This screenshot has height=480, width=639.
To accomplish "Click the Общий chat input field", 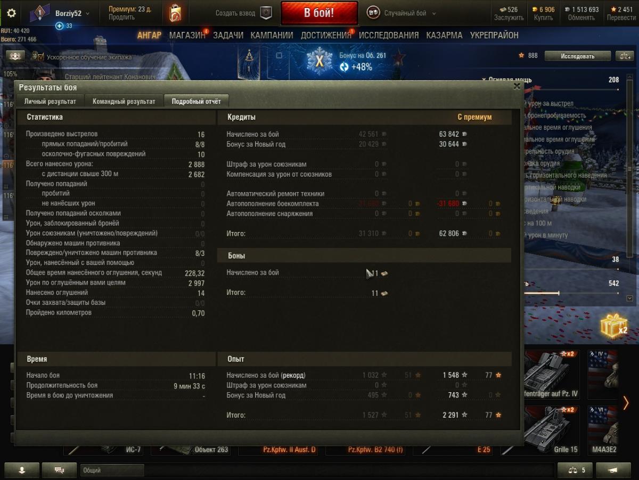I will click(112, 470).
